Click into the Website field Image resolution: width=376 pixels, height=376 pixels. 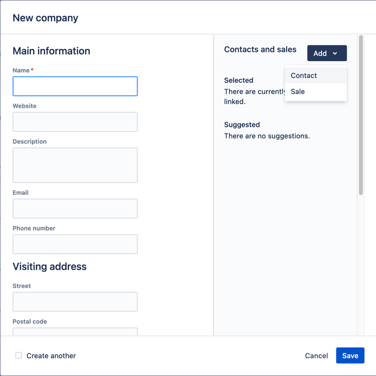point(75,122)
